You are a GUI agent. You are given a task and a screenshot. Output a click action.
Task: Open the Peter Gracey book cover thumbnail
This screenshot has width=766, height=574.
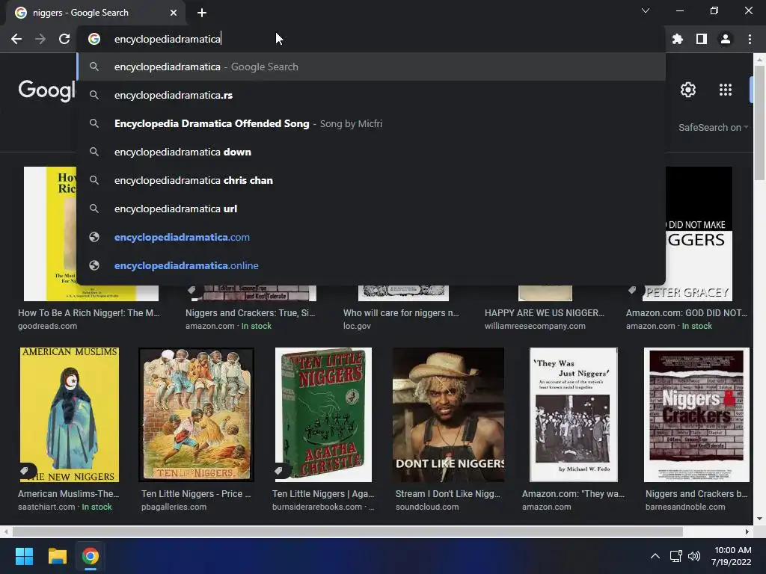pyautogui.click(x=699, y=234)
